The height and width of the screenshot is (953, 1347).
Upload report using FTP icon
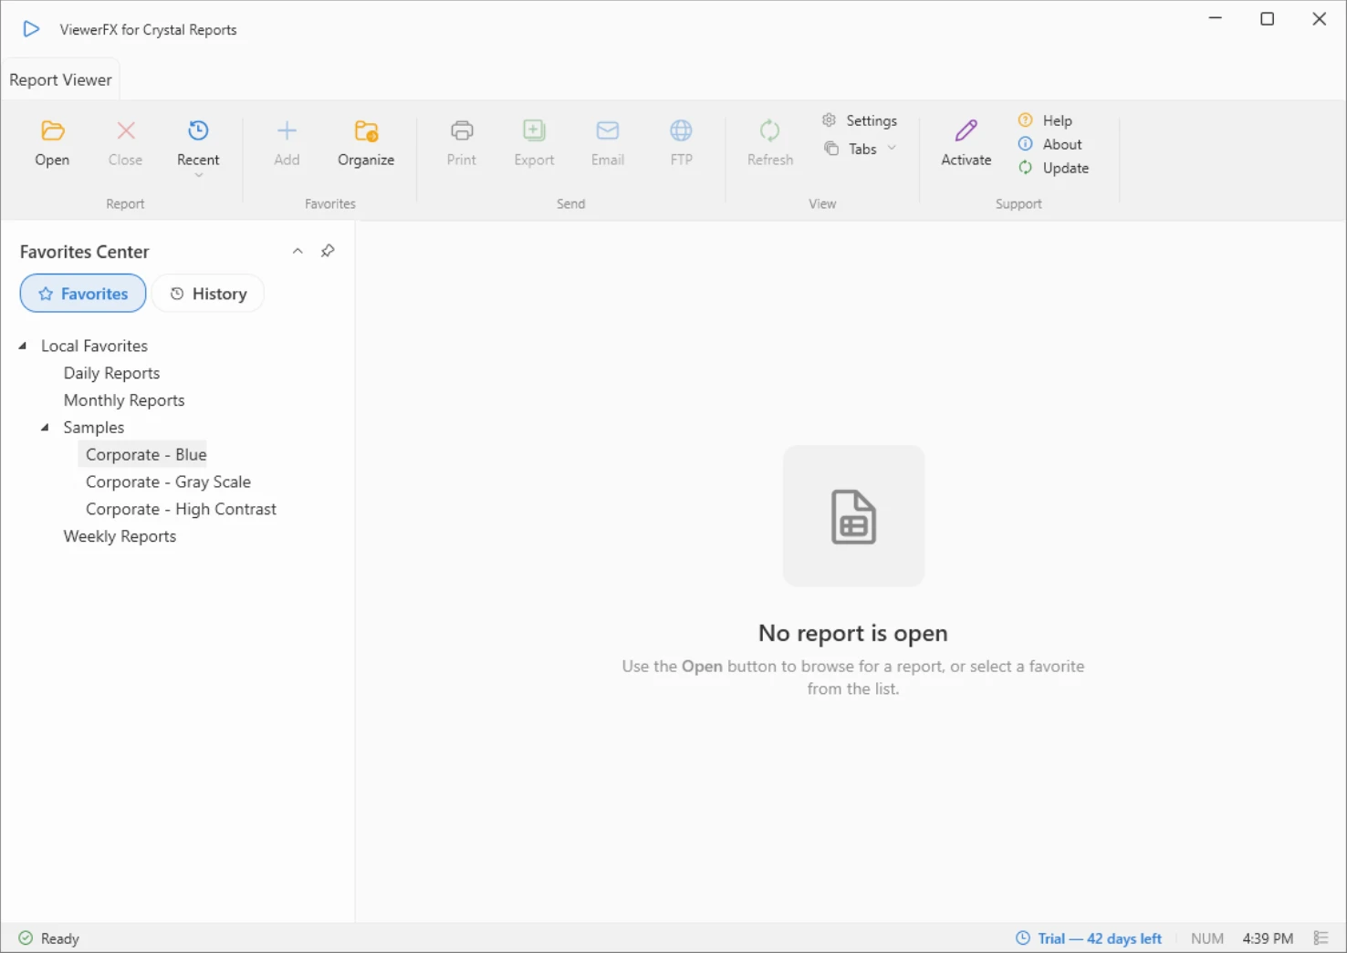(x=681, y=131)
